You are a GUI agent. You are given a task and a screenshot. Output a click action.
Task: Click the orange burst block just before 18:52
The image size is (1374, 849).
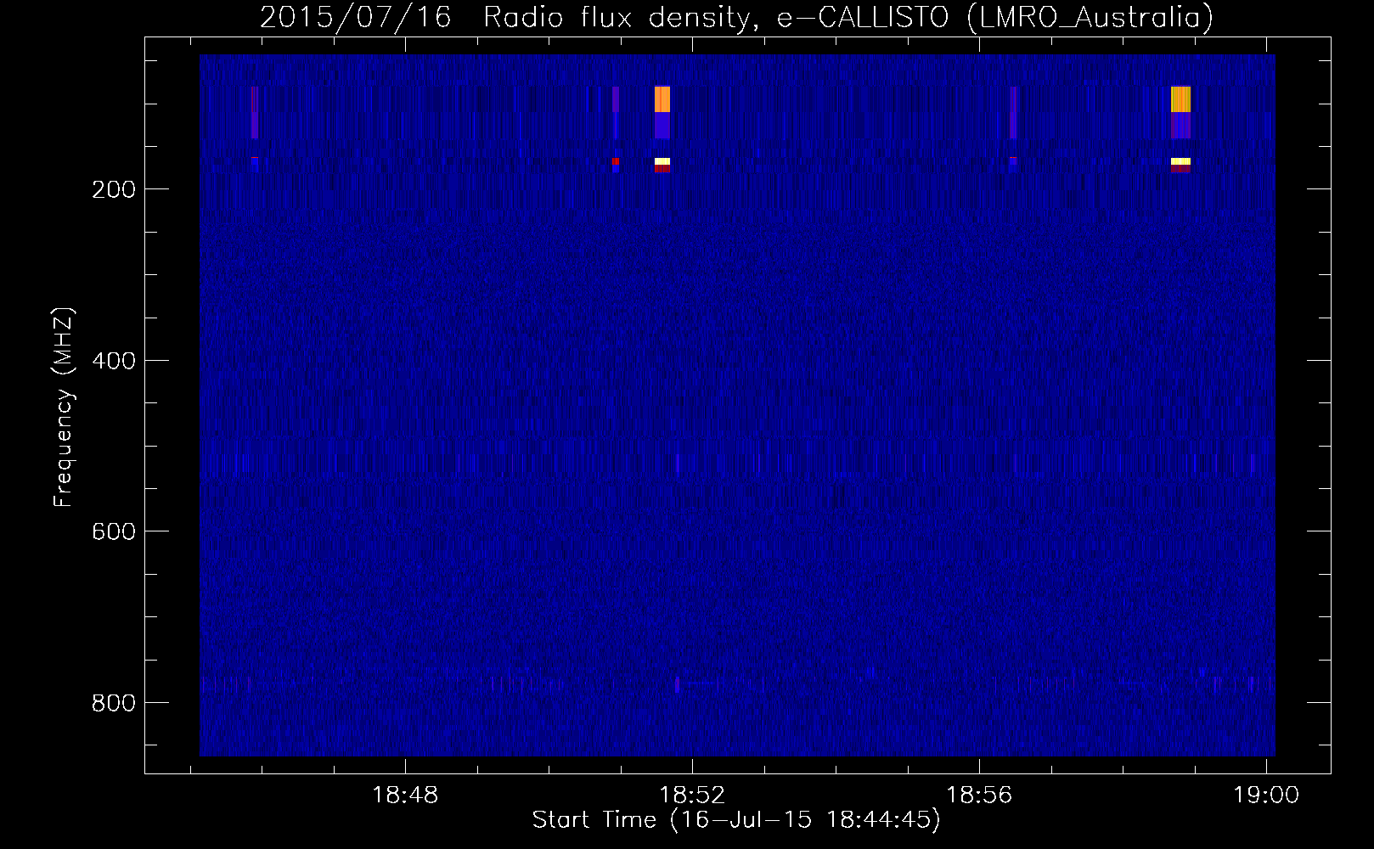(662, 99)
